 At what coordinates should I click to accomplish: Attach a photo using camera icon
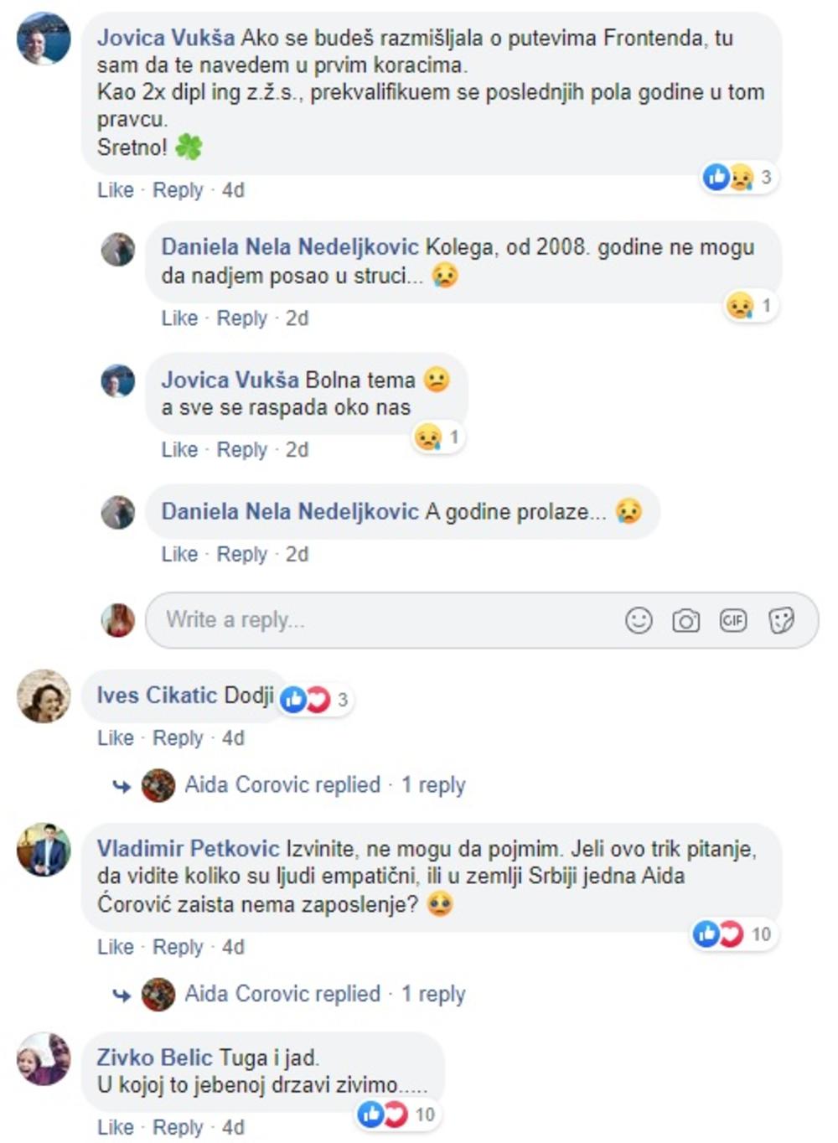[x=685, y=621]
